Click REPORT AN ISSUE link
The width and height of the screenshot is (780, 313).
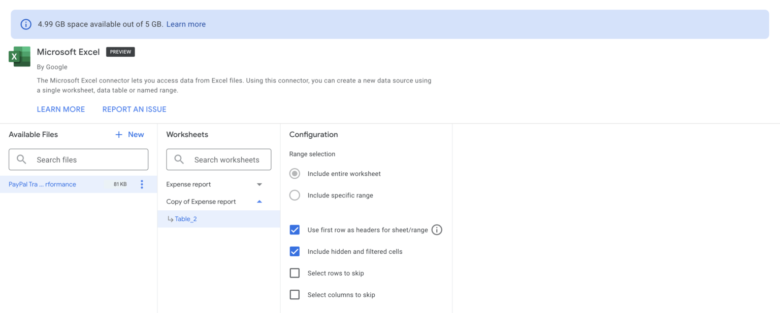point(135,109)
